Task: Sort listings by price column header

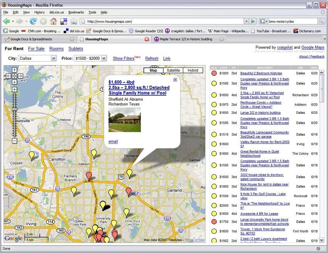Action: (x=223, y=67)
